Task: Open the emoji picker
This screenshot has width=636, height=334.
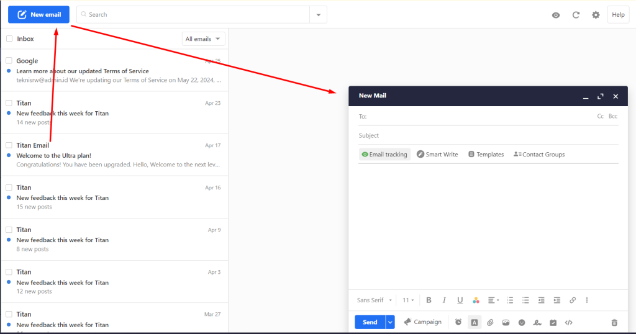Action: tap(522, 322)
